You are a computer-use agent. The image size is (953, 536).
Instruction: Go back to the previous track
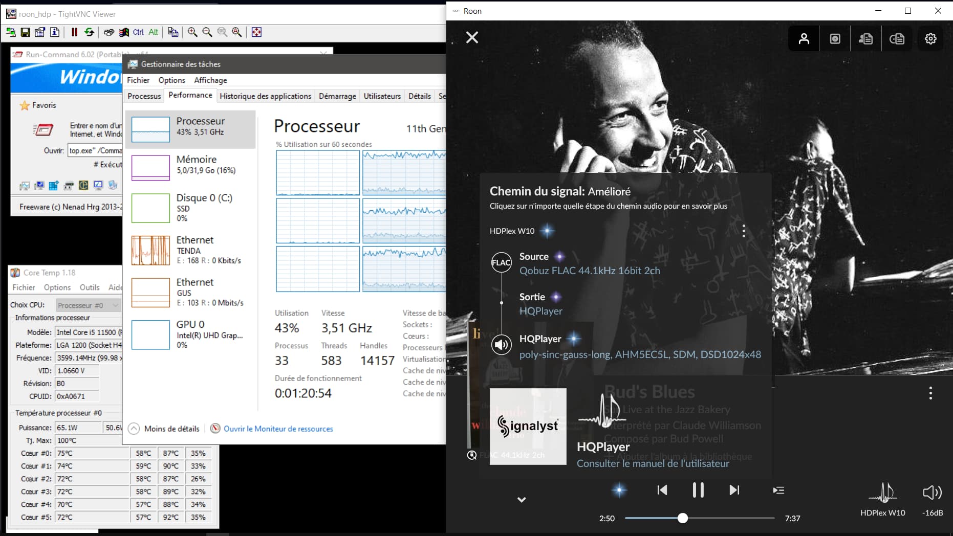662,490
